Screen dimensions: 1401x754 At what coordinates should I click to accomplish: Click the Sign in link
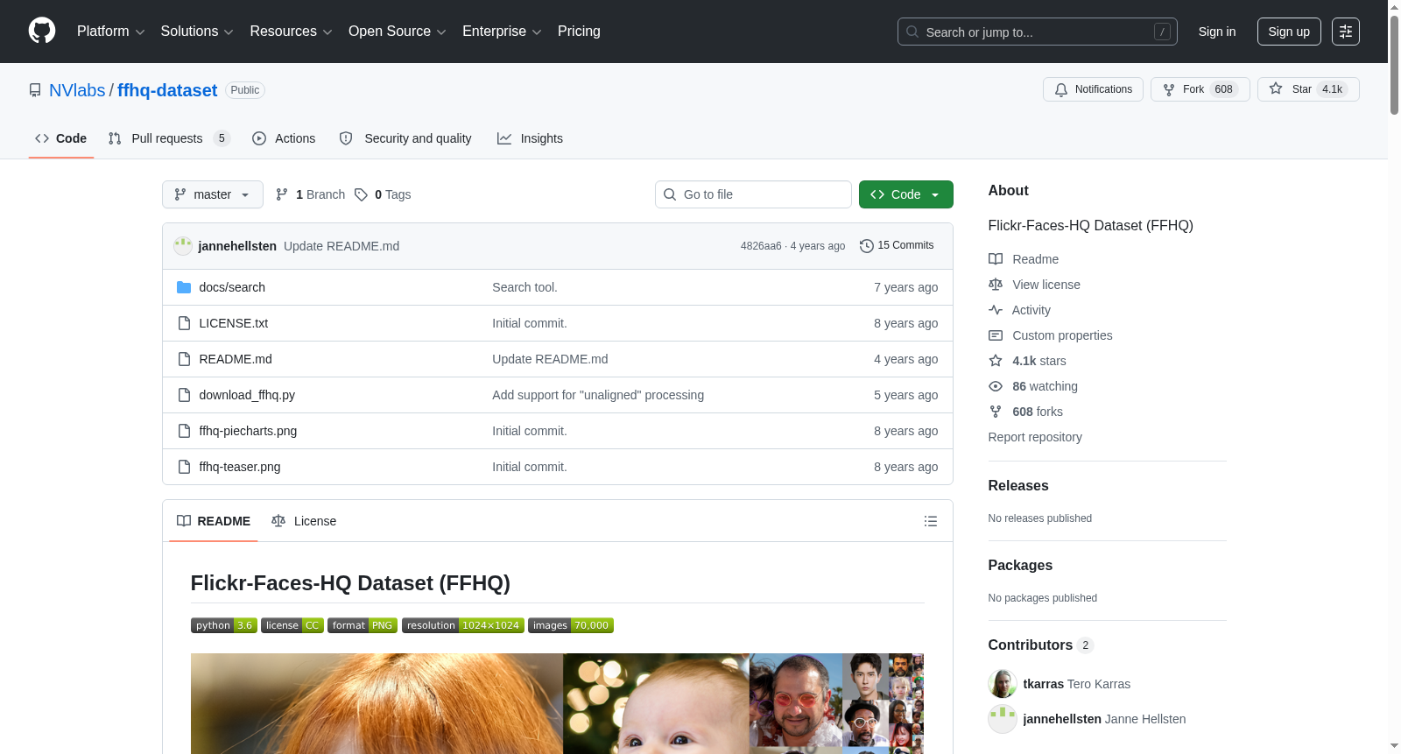tap(1217, 32)
